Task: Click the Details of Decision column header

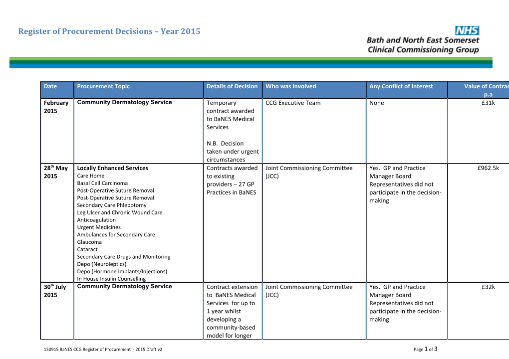Action: click(233, 86)
